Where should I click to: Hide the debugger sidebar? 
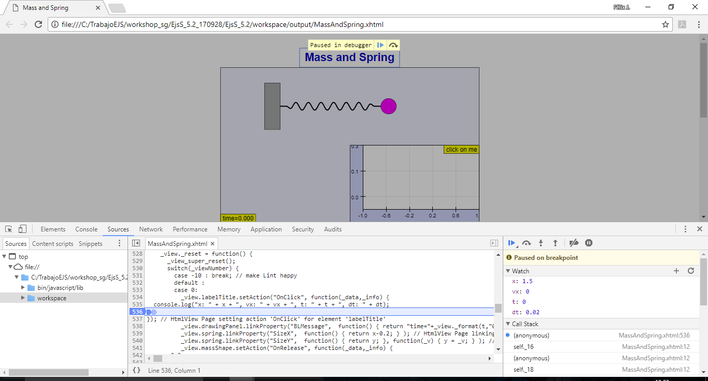tap(494, 243)
